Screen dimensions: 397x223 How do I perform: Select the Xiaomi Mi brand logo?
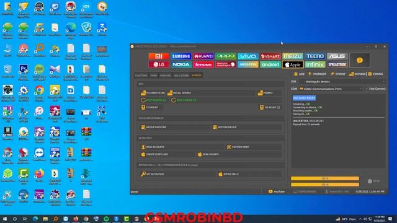pyautogui.click(x=159, y=56)
